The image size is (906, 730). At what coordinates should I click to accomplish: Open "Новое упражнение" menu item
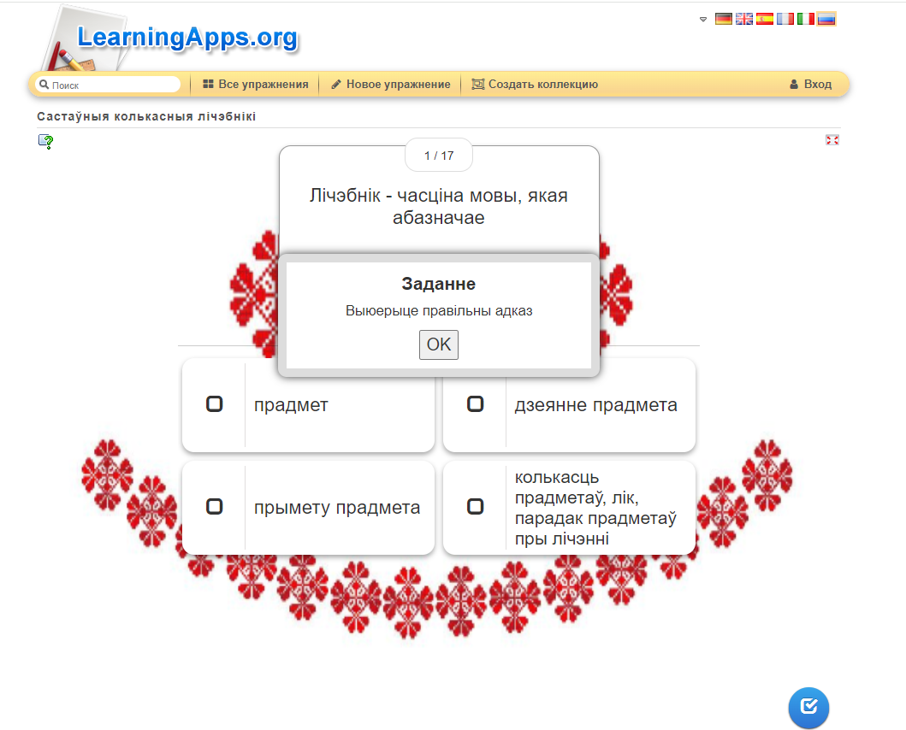click(x=390, y=85)
